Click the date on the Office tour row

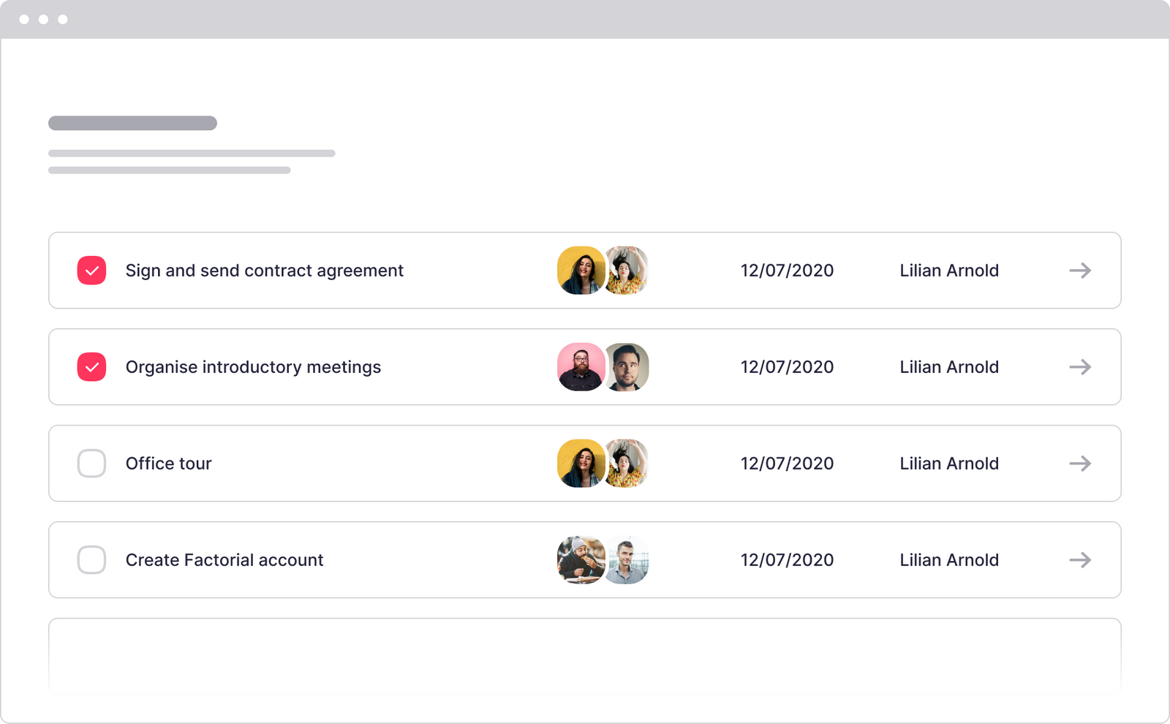(x=787, y=463)
